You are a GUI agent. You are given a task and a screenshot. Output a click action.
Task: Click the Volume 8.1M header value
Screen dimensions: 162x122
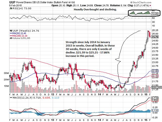coord(118,5)
